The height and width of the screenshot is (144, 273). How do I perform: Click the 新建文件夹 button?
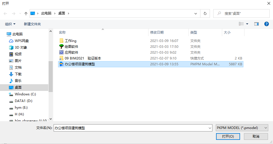[x=32, y=24]
